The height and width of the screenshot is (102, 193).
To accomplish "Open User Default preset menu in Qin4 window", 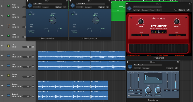I will coord(90,4).
